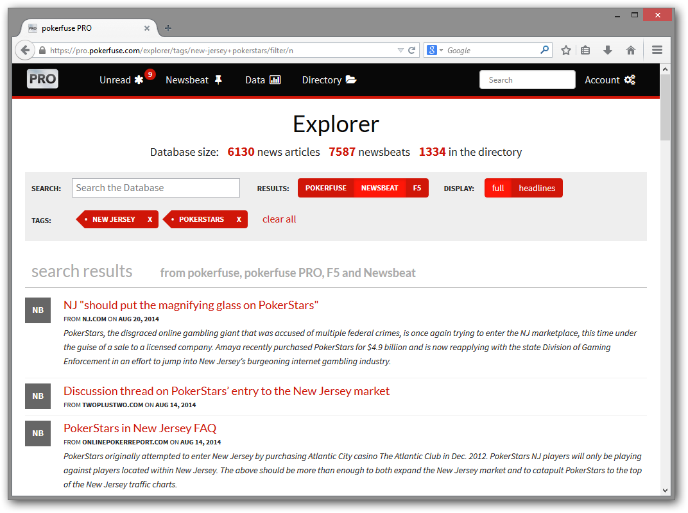The image size is (688, 513).
Task: Click the Explorer page heading
Action: 336,124
